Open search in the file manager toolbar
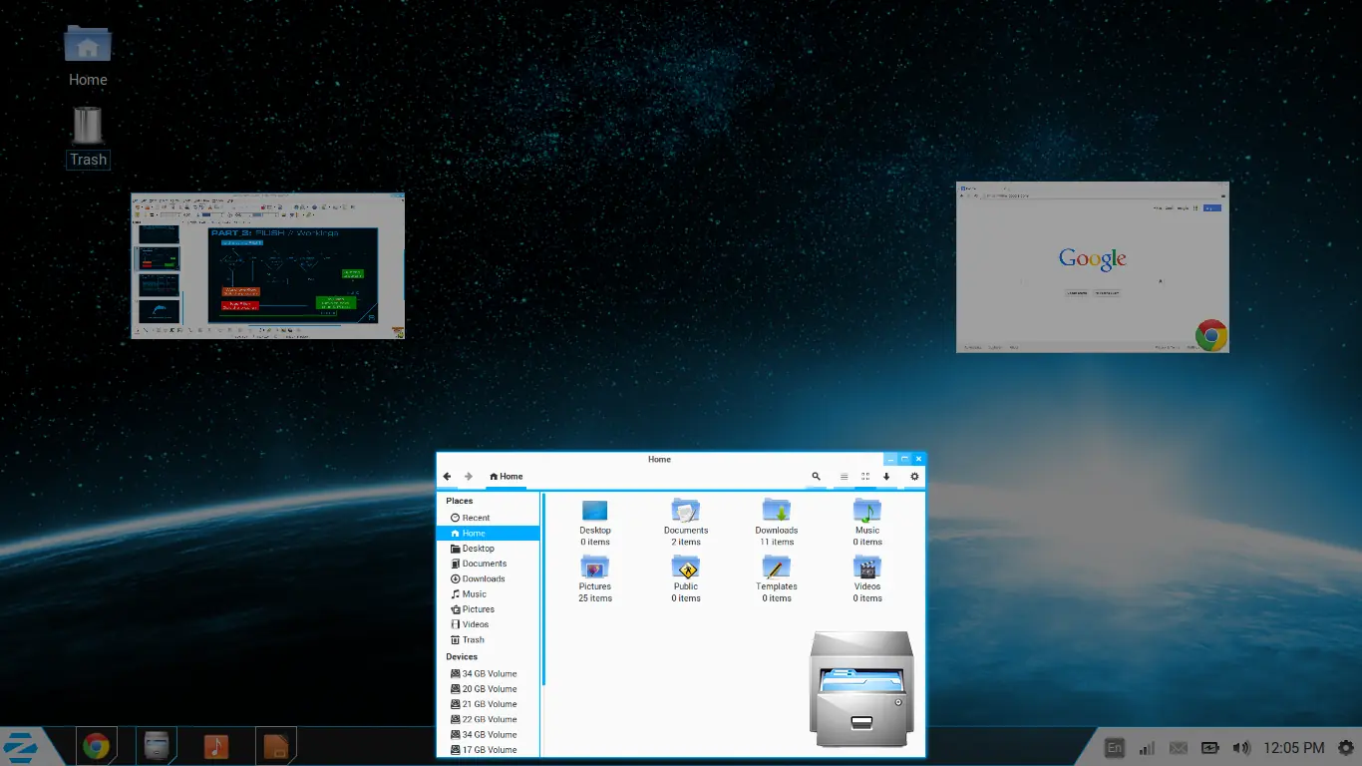Screen dimensions: 1362x766 816,477
